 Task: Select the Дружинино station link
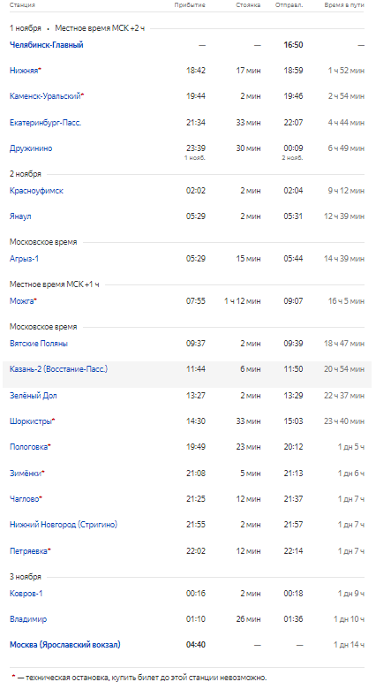(x=31, y=148)
